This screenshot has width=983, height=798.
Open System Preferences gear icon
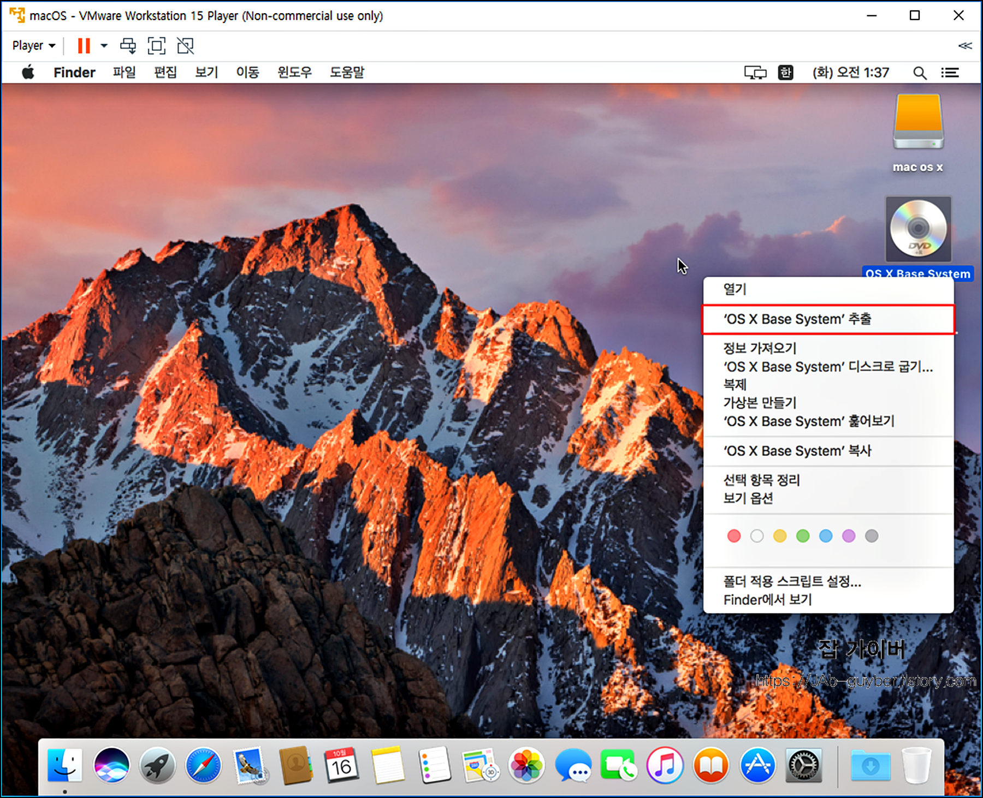click(803, 765)
